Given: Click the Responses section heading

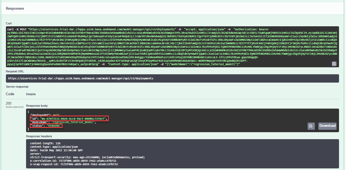Looking at the screenshot, I should (15, 9).
